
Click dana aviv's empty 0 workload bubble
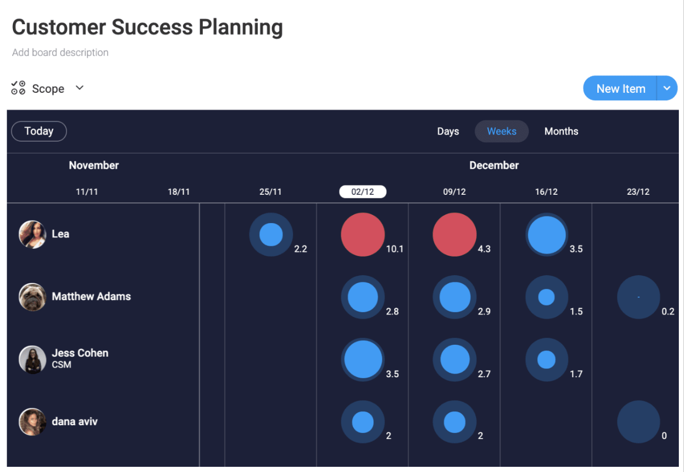point(638,422)
